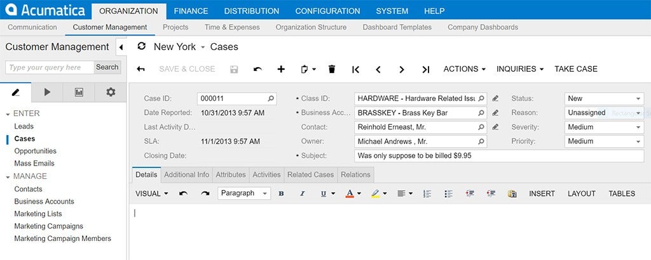651x260 pixels.
Task: Add a new case with plus icon
Action: [x=281, y=69]
